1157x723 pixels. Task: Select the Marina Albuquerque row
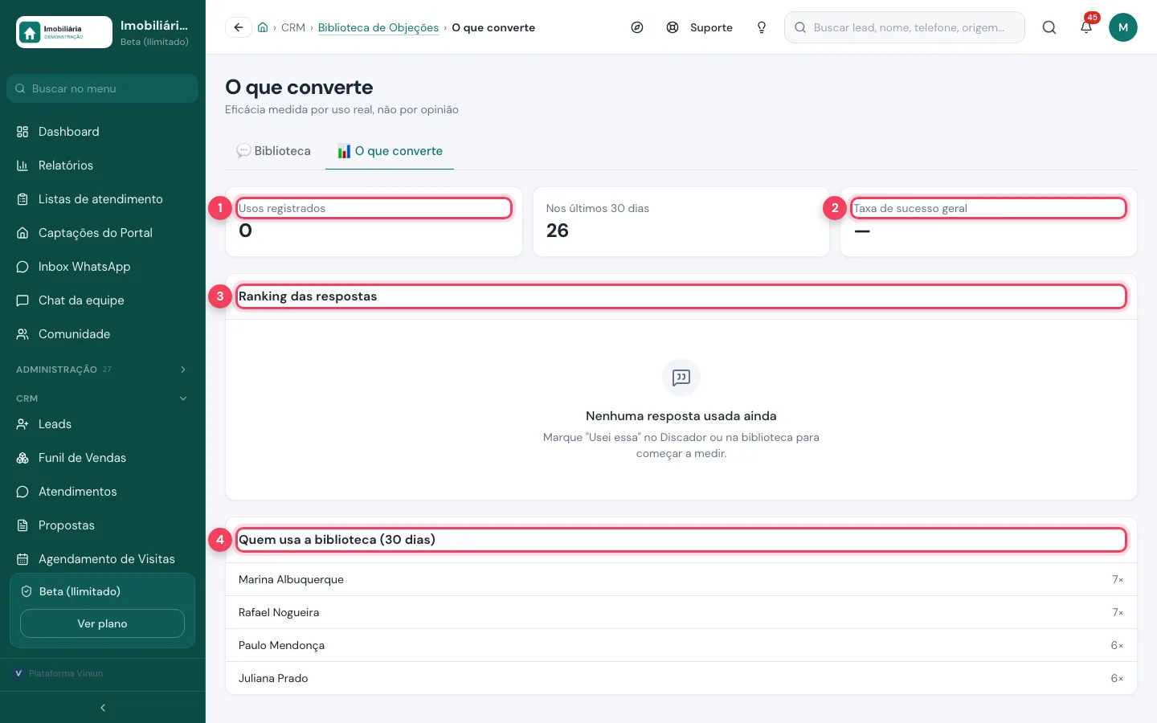681,579
